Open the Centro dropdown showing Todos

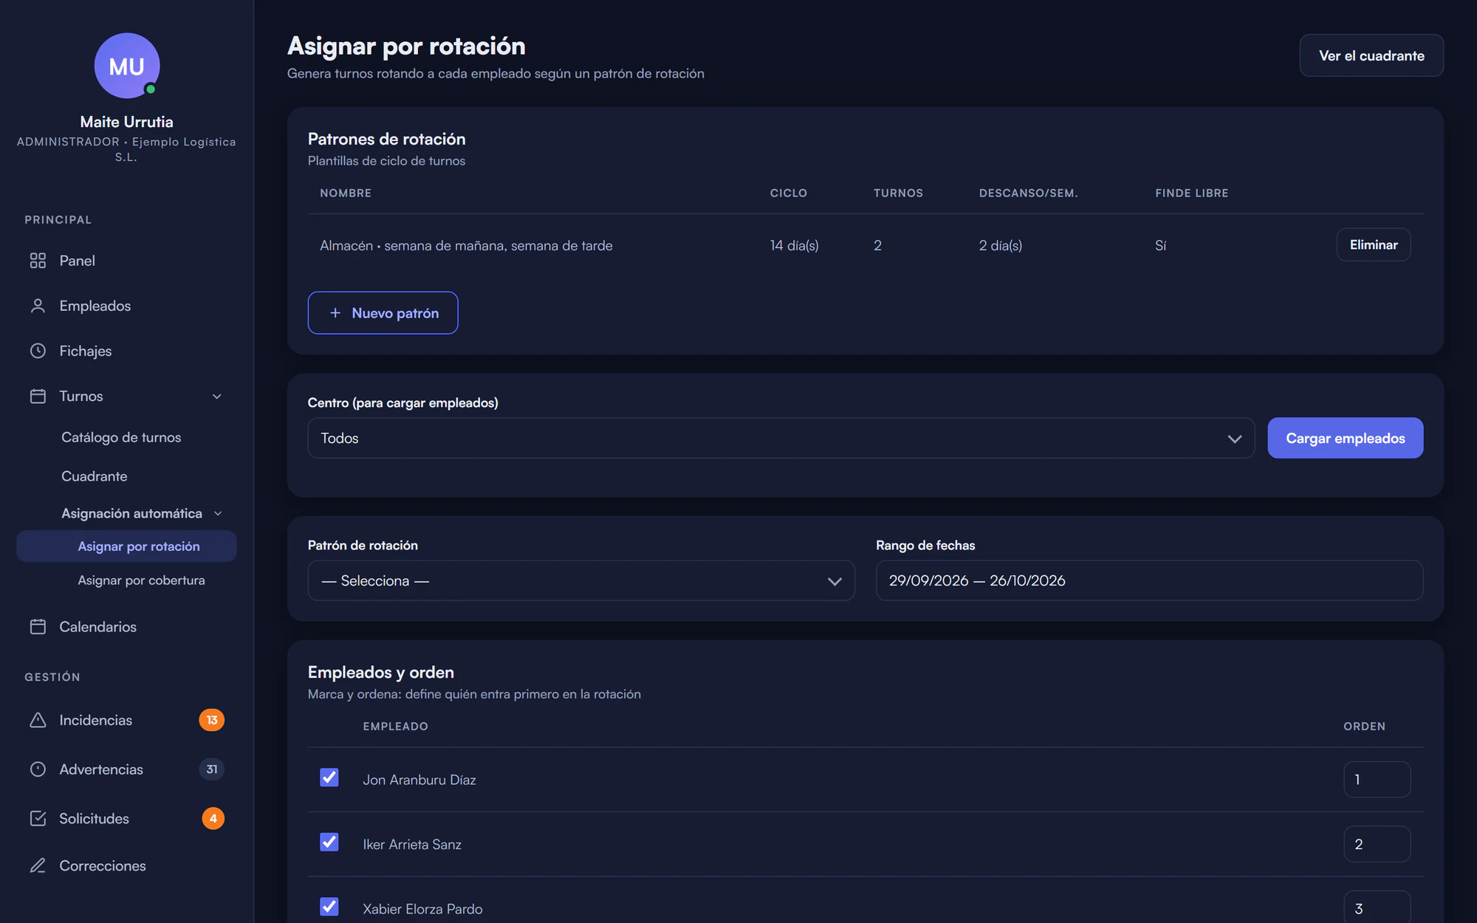click(781, 438)
